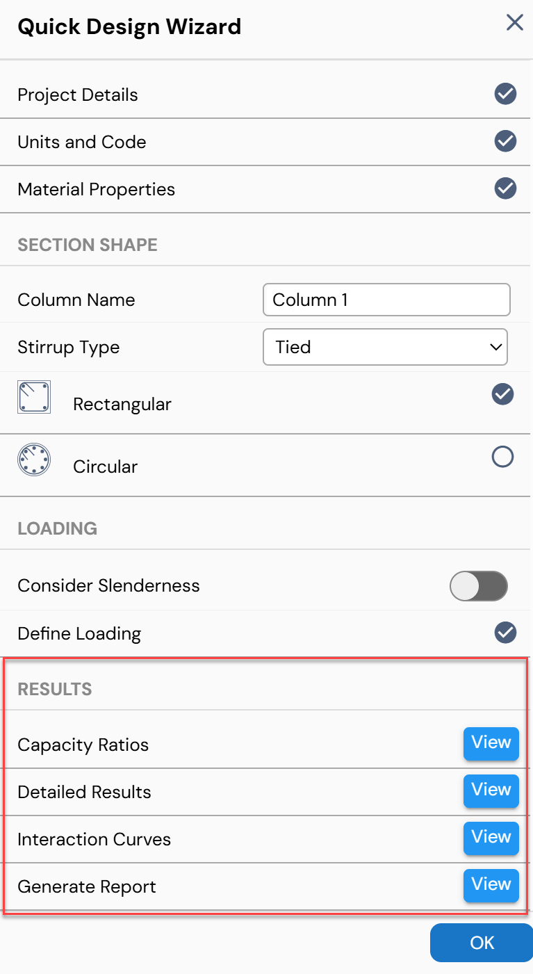Viewport: 533px width, 974px height.
Task: Click the Units and Code checkmark icon
Action: click(x=505, y=141)
